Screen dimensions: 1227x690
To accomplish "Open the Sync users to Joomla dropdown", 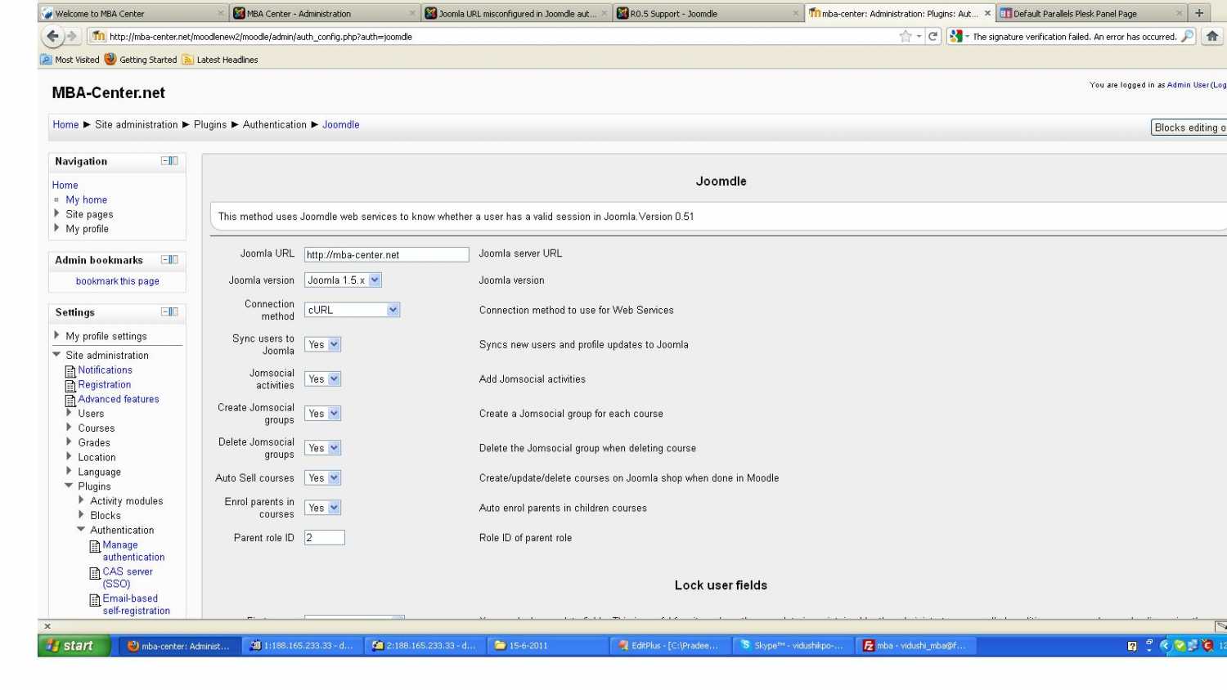I will click(334, 345).
